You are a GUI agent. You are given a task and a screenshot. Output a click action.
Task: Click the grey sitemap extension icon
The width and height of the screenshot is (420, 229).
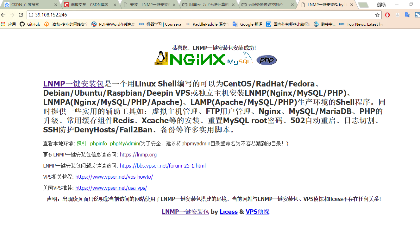point(398,15)
